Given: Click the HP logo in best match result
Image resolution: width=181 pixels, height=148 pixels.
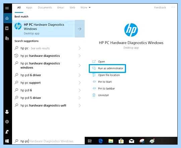Looking at the screenshot, I should [18, 26].
